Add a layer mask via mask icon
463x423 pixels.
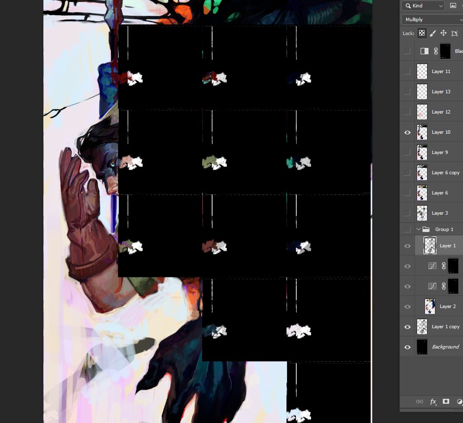(446, 401)
